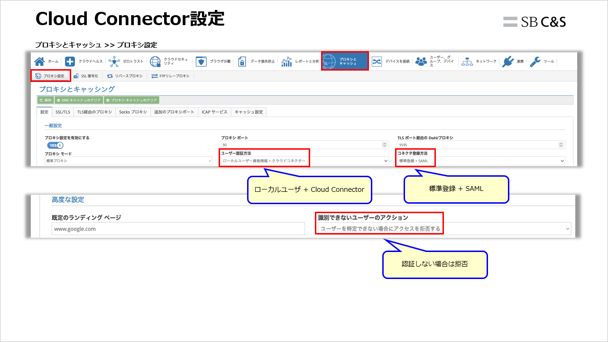The image size is (608, 342).
Task: Click the プロキシ ポート input field
Action: (305, 145)
